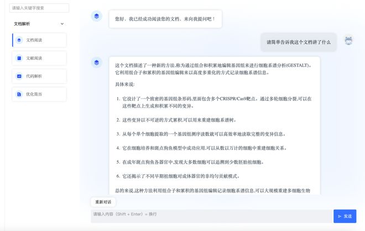Click list item 5 about 少数胚胎祖细胞
365x231 pixels.
[x=190, y=162]
